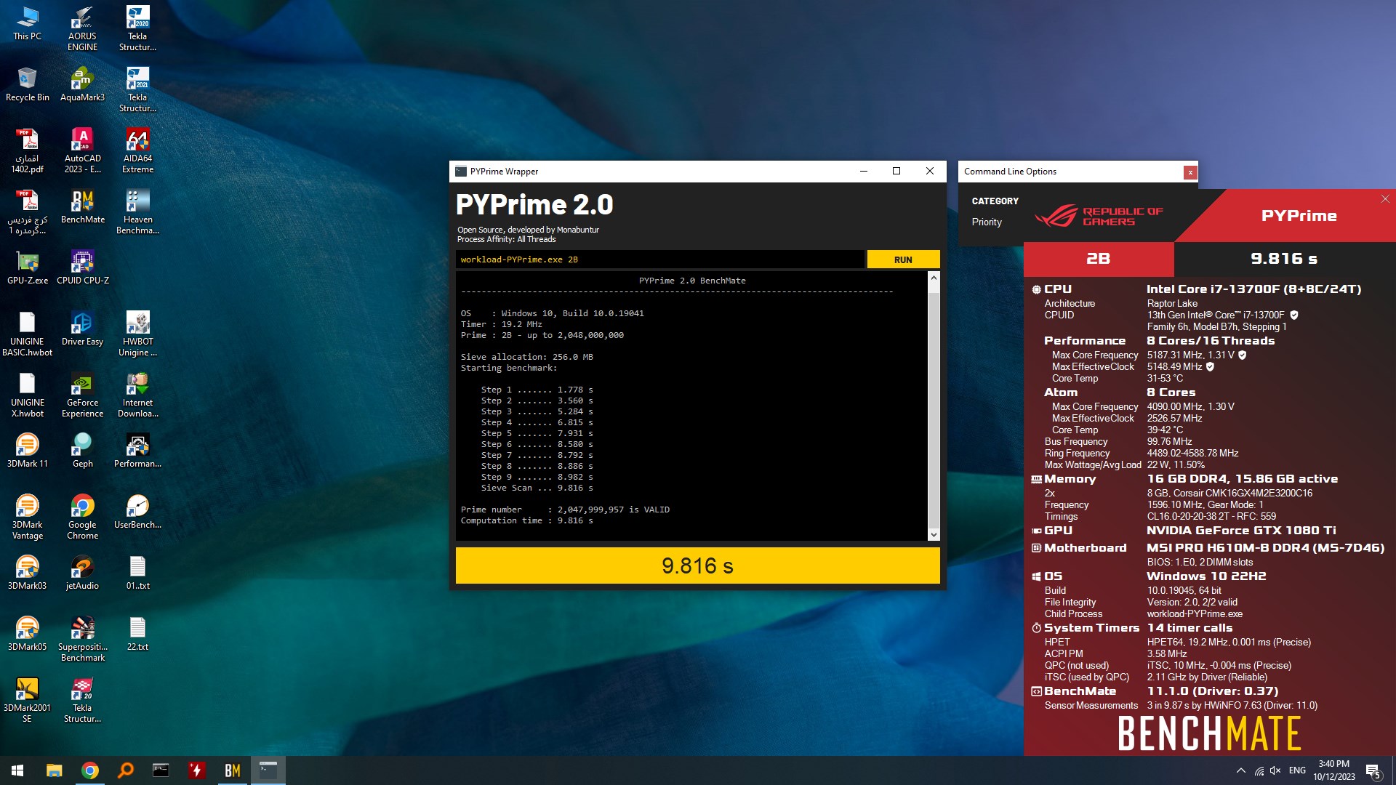Click the scroll-down arrow in PYPrime output
The width and height of the screenshot is (1396, 785).
tap(934, 534)
